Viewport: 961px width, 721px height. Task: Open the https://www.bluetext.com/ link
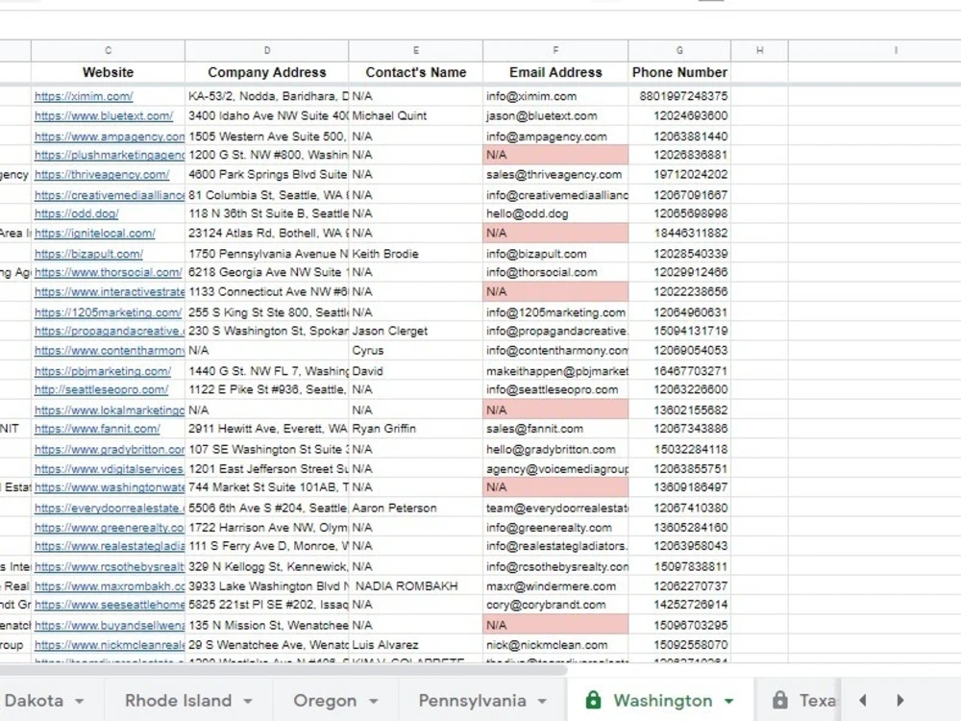click(104, 116)
